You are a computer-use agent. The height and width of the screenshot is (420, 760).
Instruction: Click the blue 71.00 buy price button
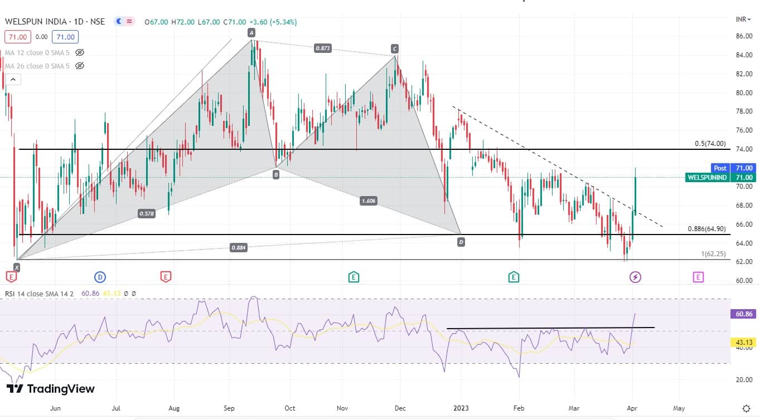[65, 37]
